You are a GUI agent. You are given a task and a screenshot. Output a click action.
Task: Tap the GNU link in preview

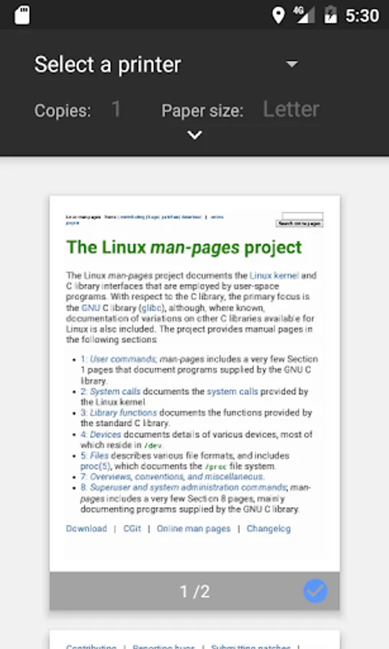coord(91,308)
